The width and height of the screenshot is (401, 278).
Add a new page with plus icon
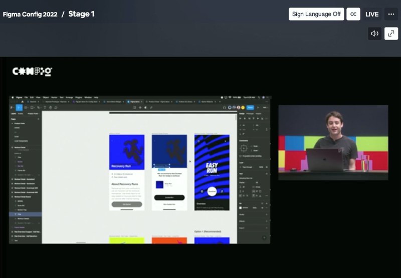[39, 119]
